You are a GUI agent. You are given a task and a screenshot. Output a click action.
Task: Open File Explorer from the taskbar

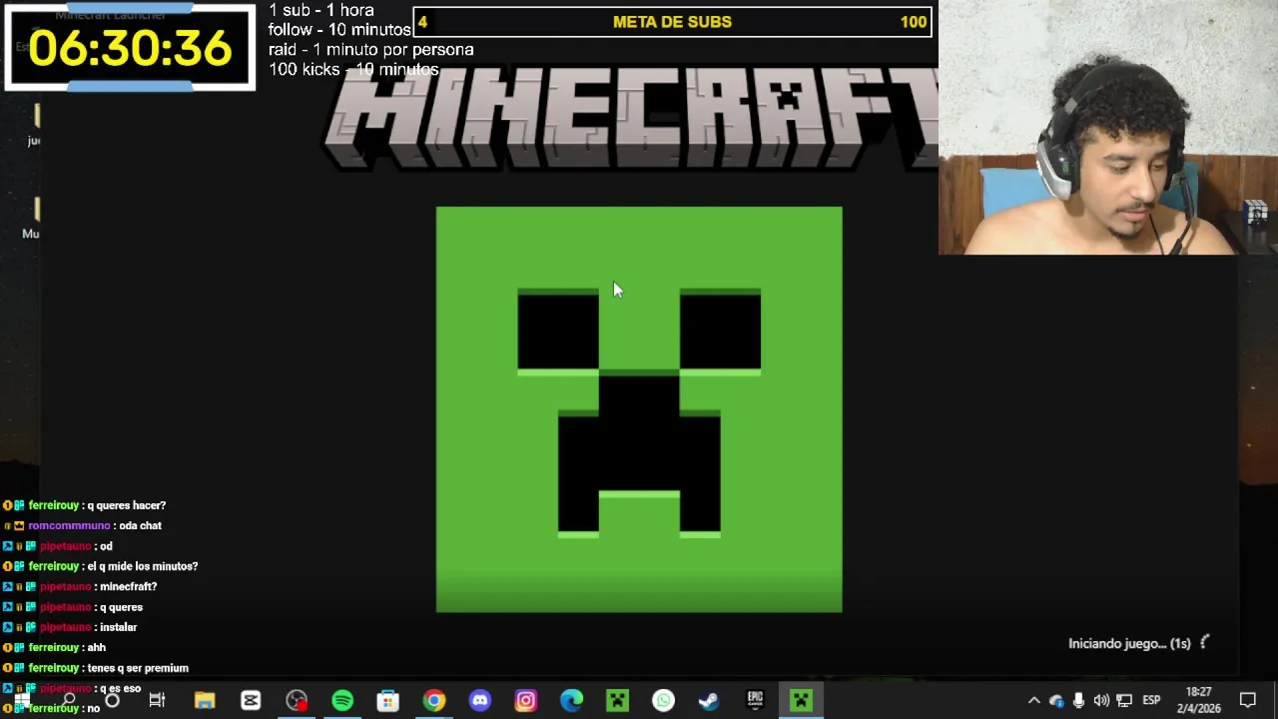[x=204, y=700]
